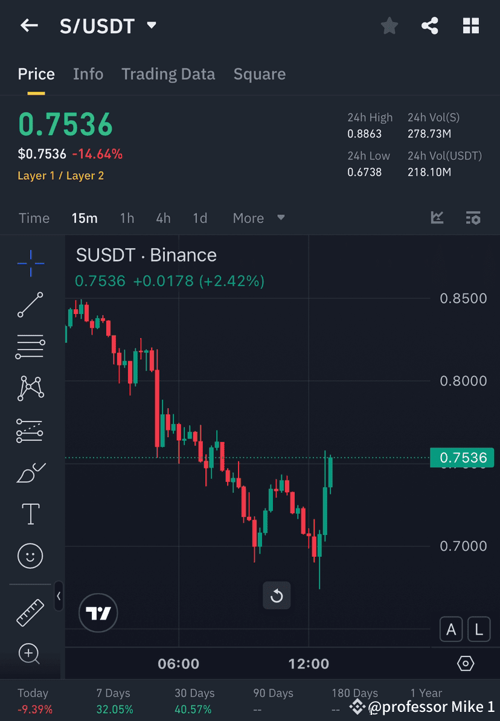This screenshot has height=721, width=500.
Task: Open the magnifier zoom tool
Action: tap(30, 654)
